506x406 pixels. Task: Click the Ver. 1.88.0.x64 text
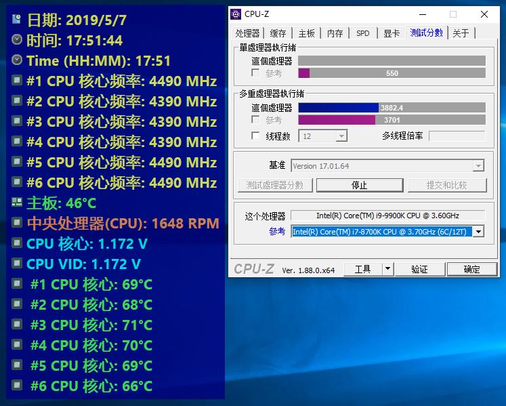coord(308,270)
